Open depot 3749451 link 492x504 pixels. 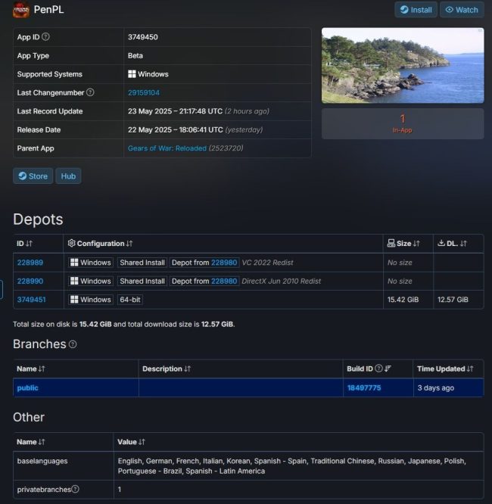click(x=31, y=300)
